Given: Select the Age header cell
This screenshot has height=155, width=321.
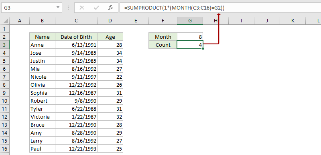Looking at the screenshot, I should pyautogui.click(x=110, y=37).
